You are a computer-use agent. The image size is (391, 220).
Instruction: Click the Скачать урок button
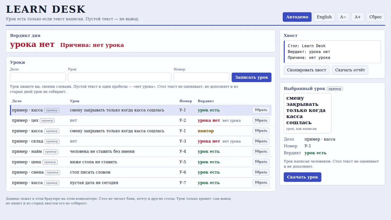(302, 177)
